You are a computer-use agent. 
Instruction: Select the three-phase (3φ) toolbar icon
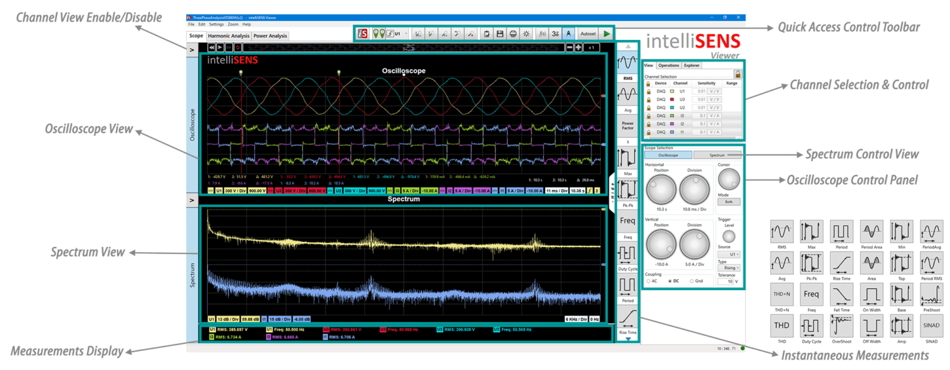557,34
